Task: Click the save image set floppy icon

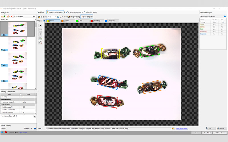Action: click(34, 16)
